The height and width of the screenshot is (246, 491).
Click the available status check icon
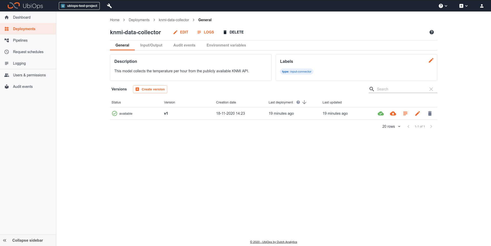click(x=115, y=113)
